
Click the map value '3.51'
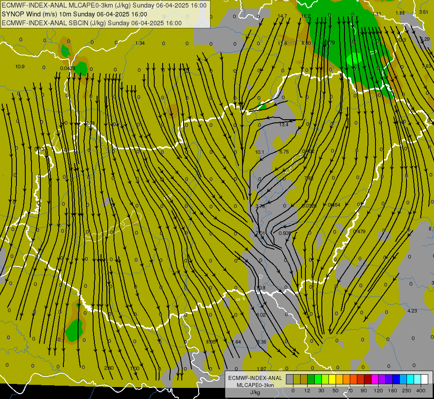click(423, 12)
